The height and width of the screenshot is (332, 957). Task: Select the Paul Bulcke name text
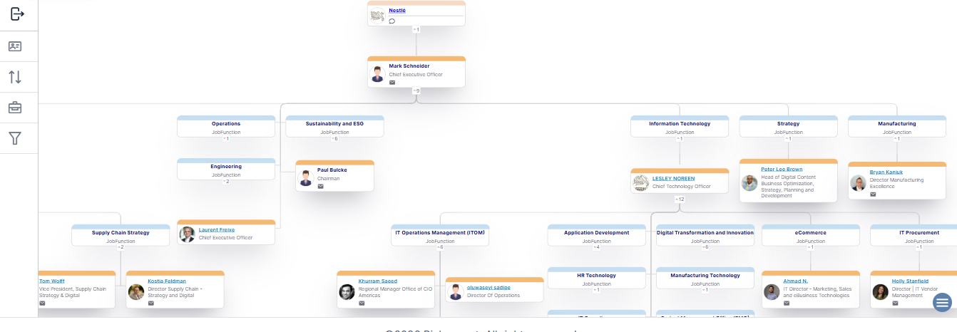click(333, 170)
